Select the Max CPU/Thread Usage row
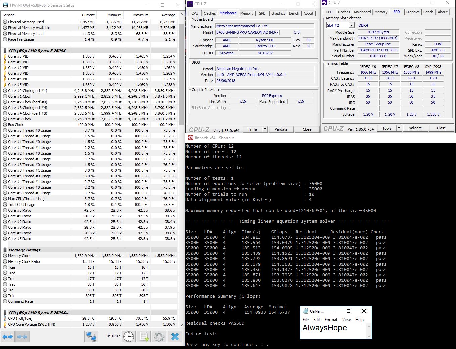 pyautogui.click(x=89, y=199)
